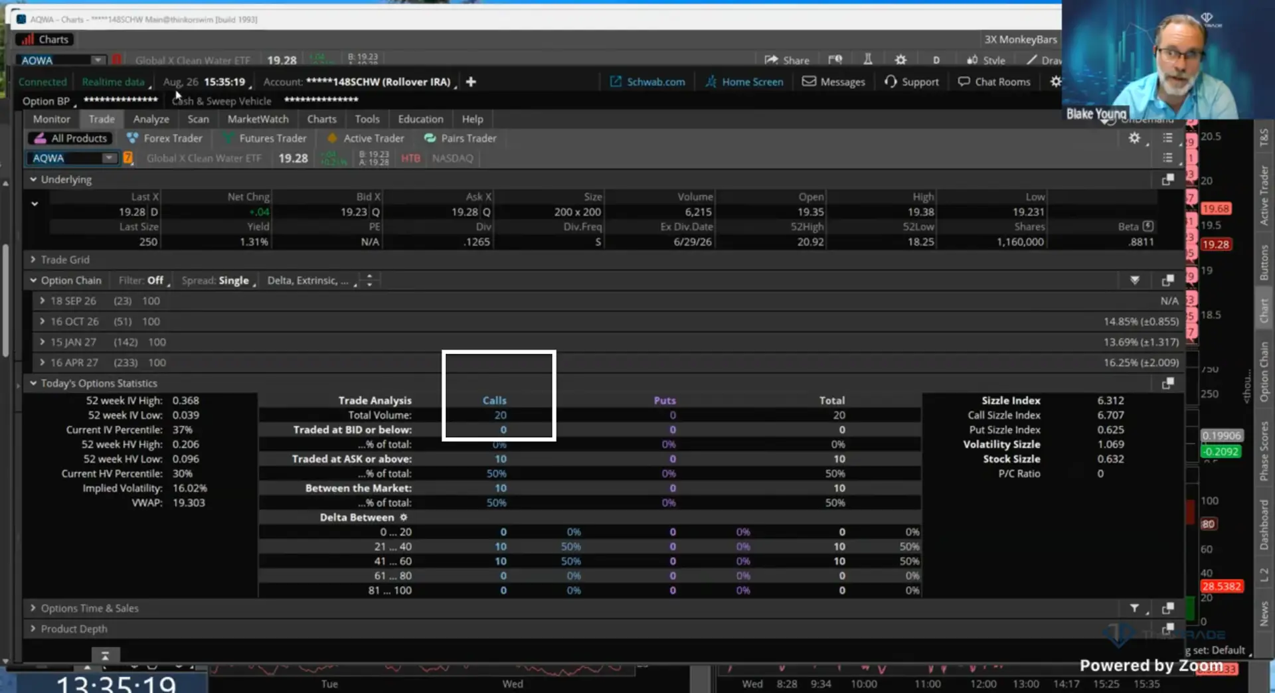Collapse the Option Chain section

(x=33, y=280)
